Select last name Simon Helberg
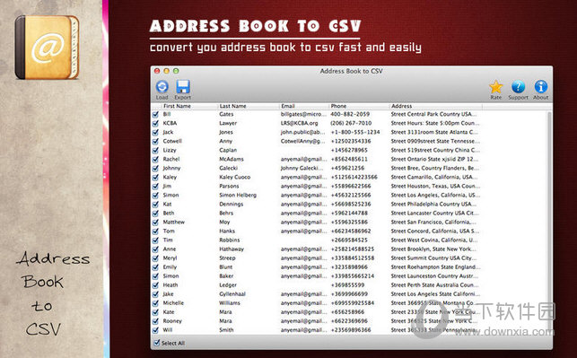577x358 pixels. (238, 195)
